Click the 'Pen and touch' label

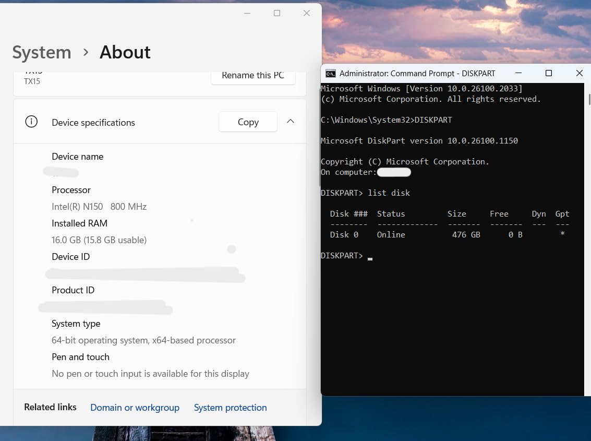tap(81, 357)
